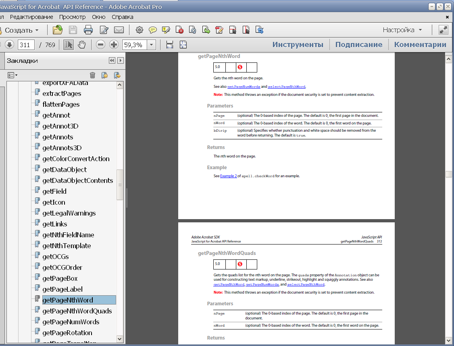Follow the first selectPageNthWord link
The height and width of the screenshot is (346, 454).
coord(287,87)
